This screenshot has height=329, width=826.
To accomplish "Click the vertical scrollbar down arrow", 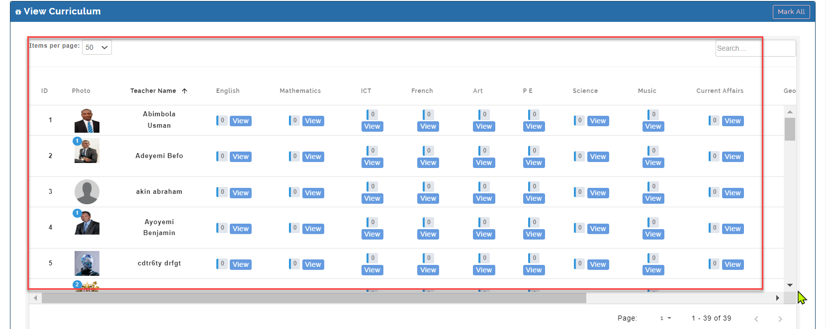I will tap(790, 285).
